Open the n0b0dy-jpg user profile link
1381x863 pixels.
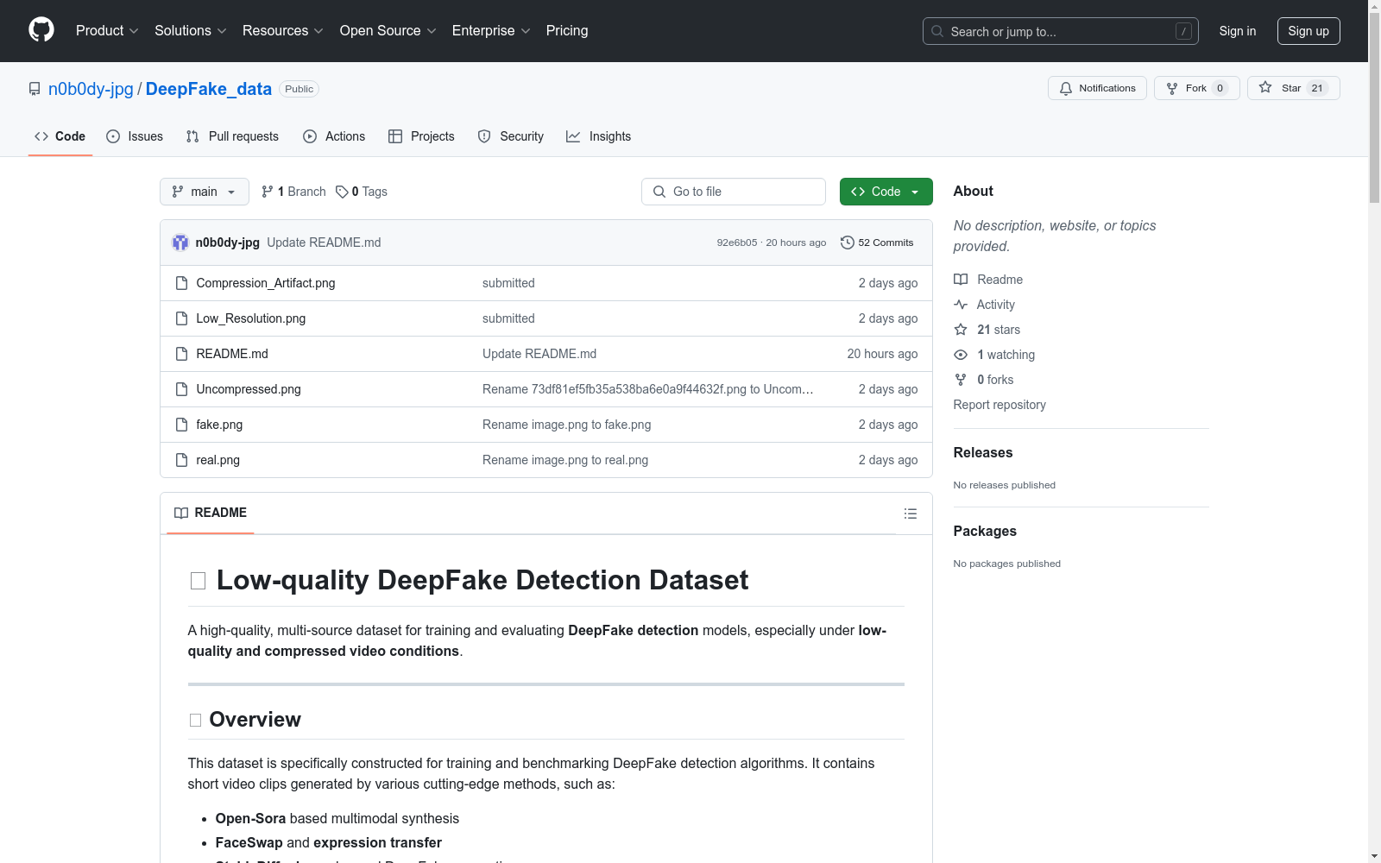(91, 89)
